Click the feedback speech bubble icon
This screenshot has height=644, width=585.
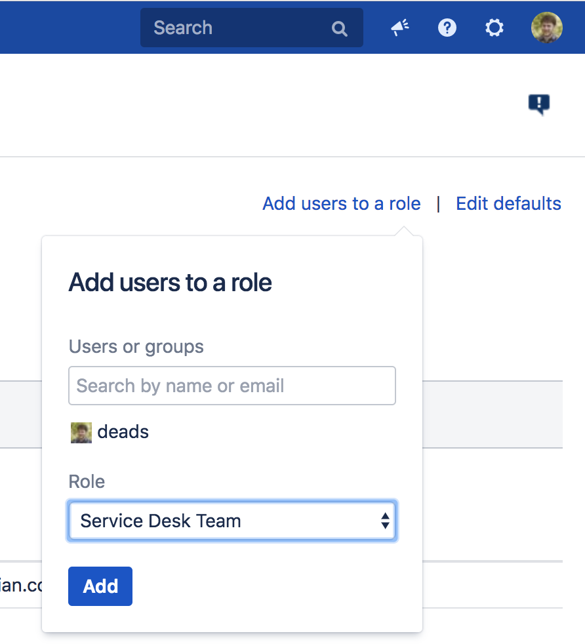pos(539,104)
